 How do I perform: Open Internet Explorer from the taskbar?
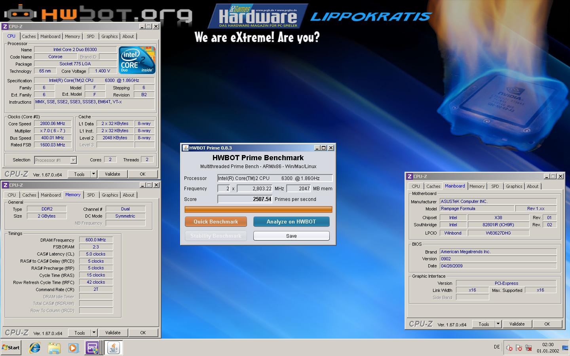point(35,348)
